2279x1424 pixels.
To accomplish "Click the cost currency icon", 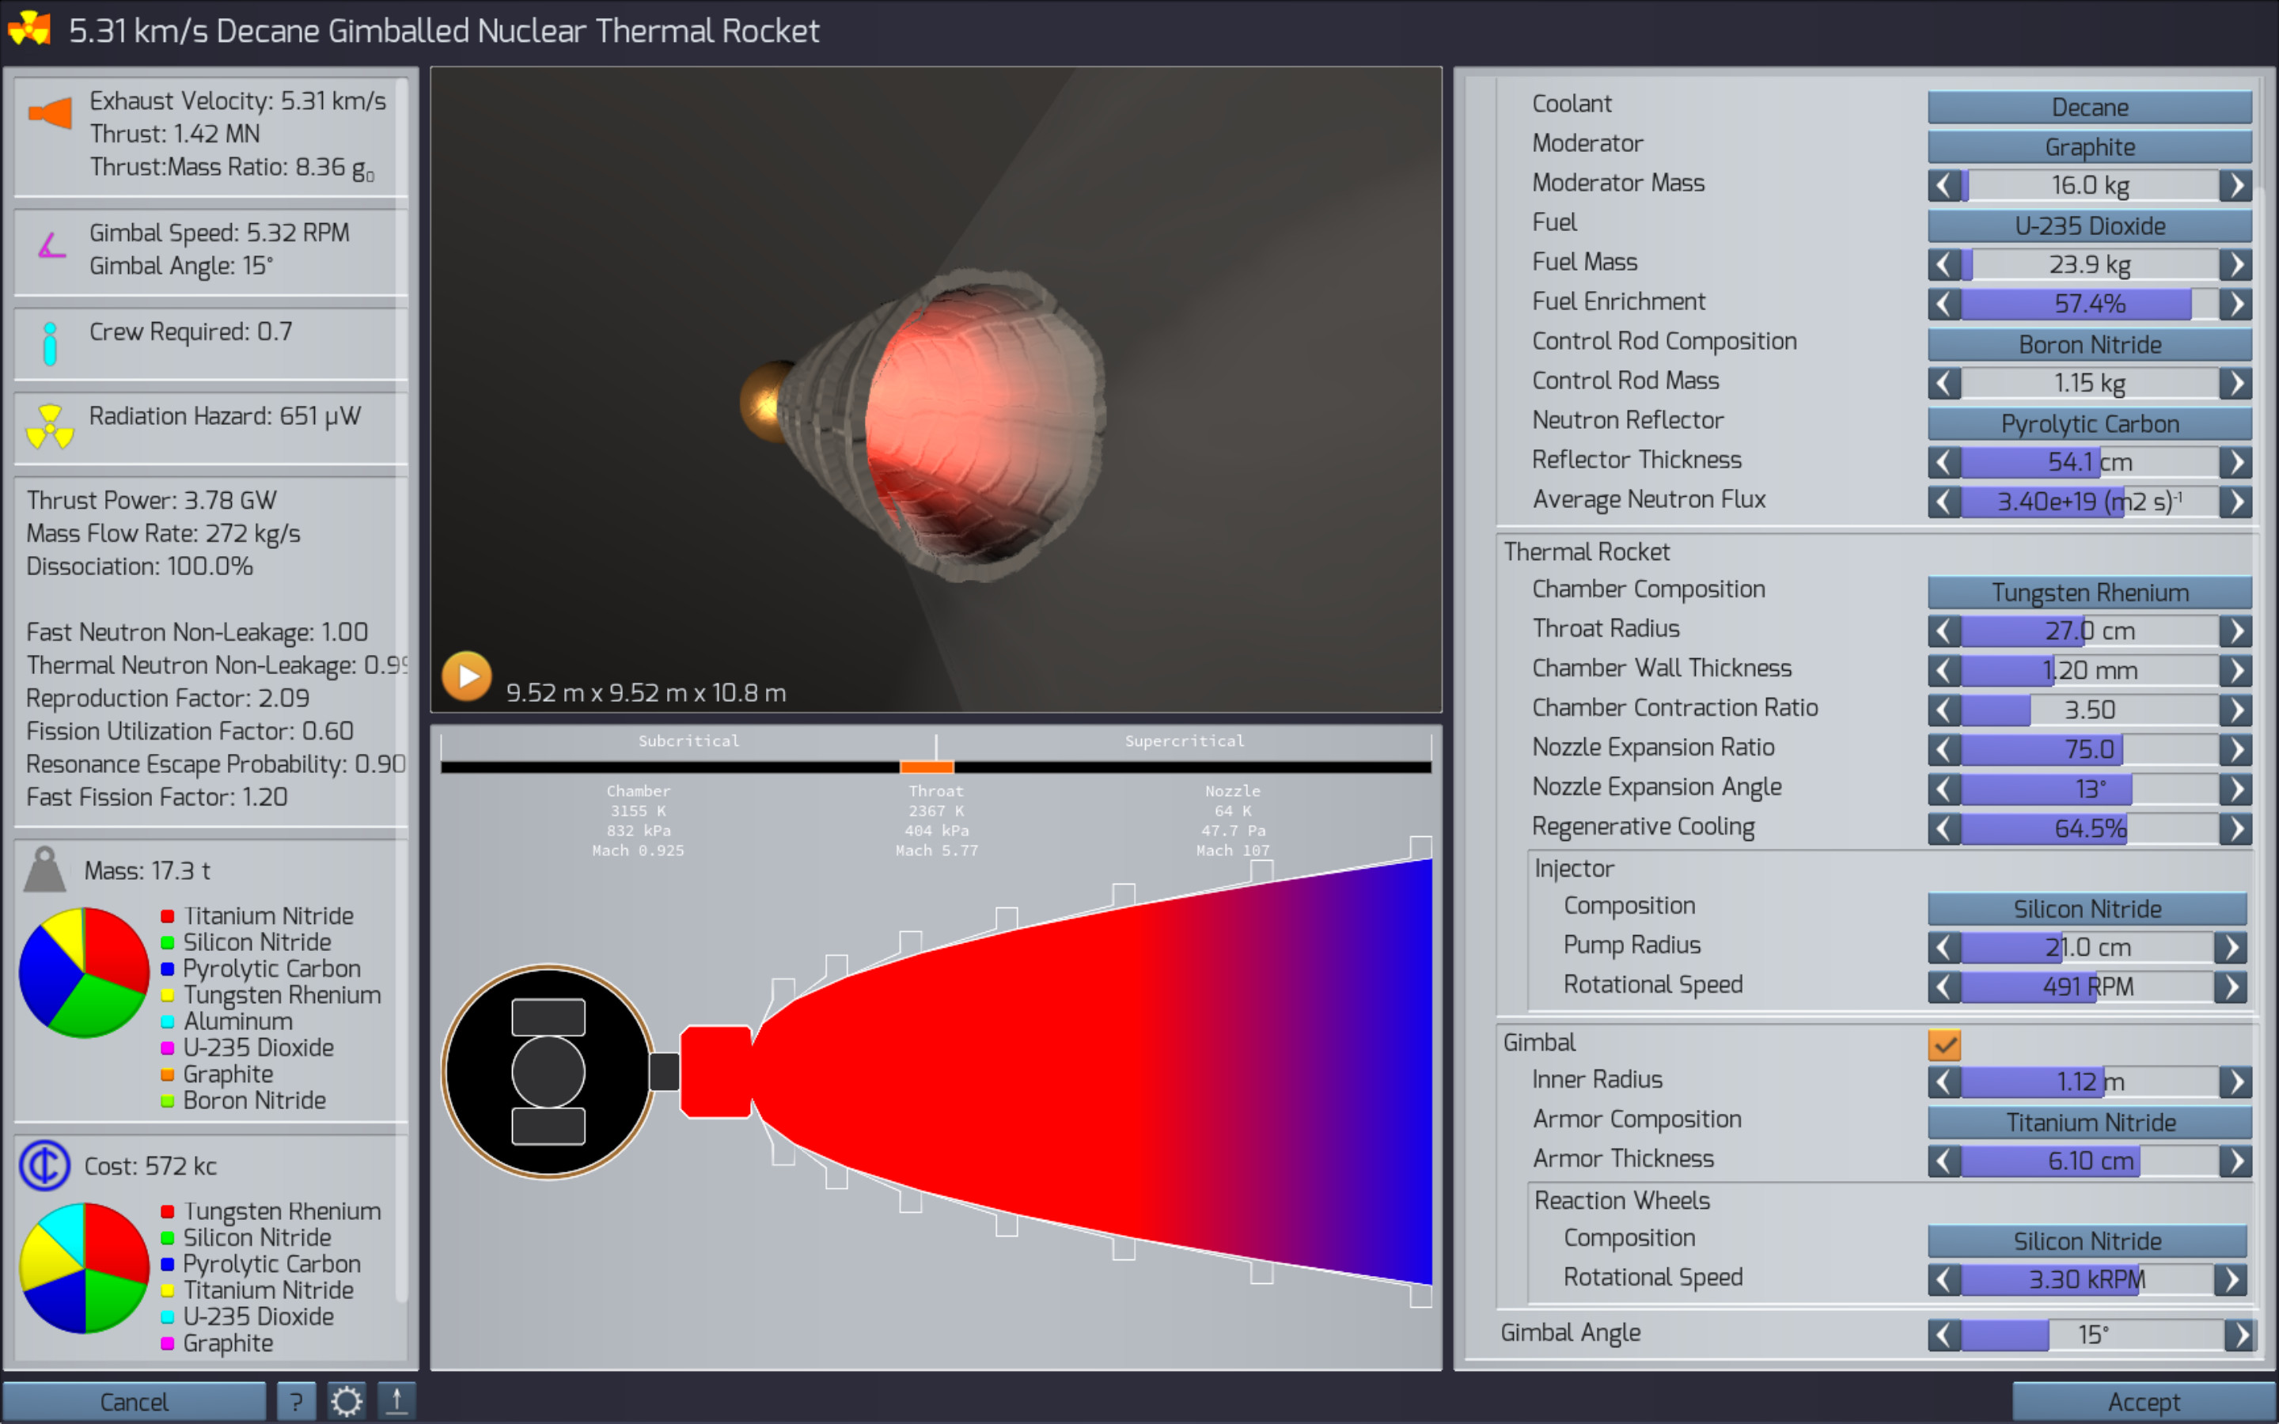I will (44, 1165).
